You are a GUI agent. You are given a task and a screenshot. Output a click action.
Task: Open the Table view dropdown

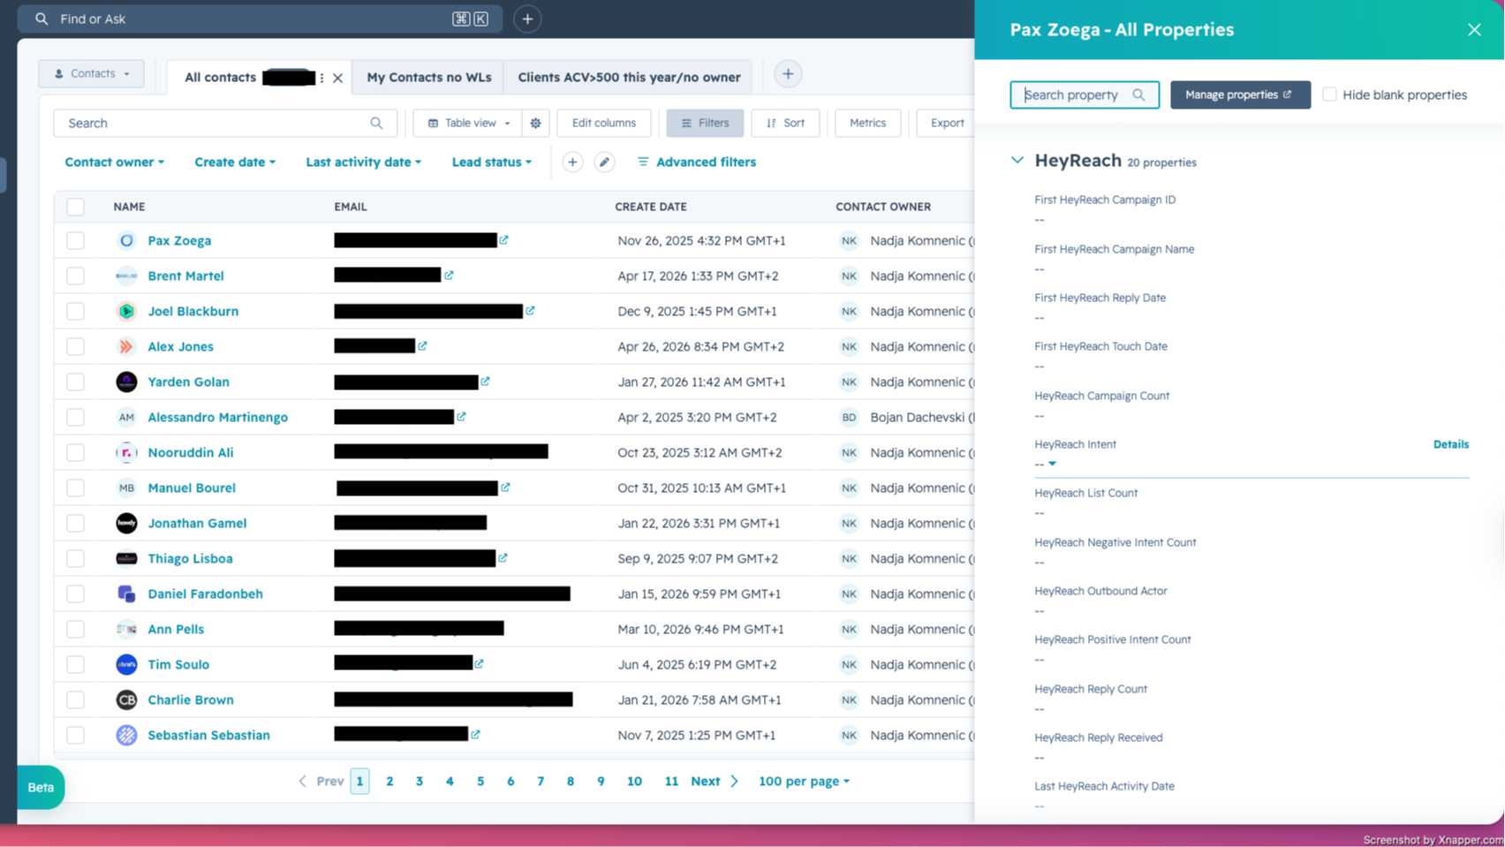tap(468, 123)
